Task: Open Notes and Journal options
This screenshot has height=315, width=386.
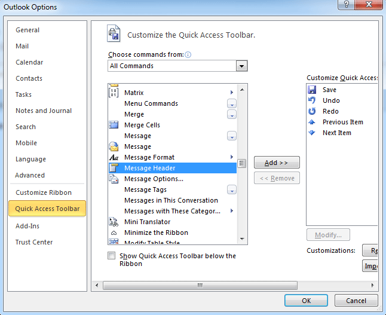Action: tap(47, 111)
